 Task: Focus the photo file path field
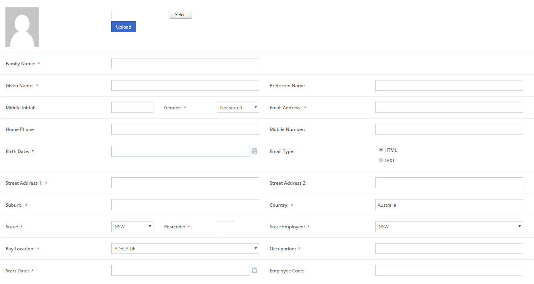(x=139, y=15)
